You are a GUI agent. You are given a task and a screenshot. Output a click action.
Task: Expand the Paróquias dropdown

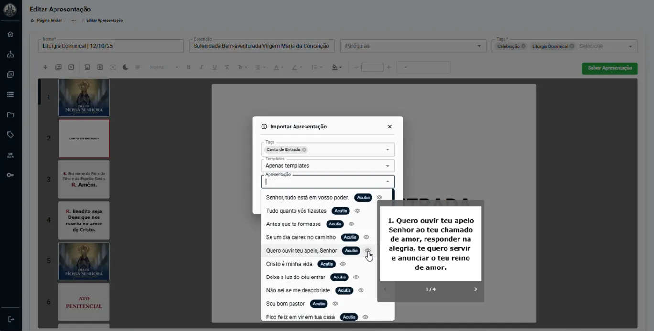[479, 46]
